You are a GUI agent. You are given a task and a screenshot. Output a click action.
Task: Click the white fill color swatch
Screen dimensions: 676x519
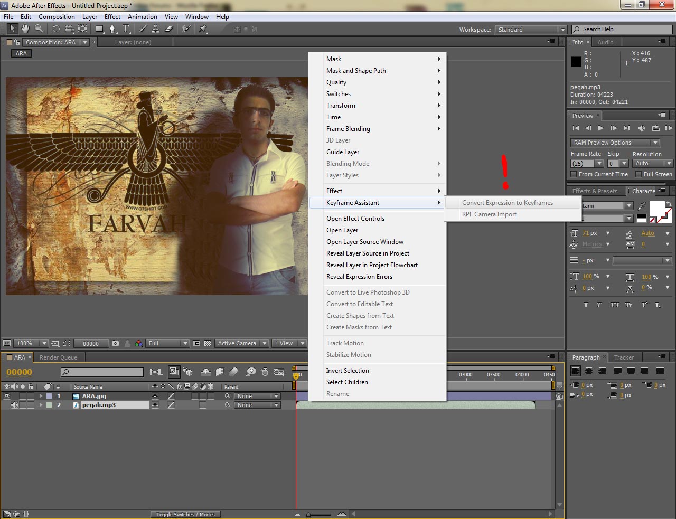pos(657,209)
